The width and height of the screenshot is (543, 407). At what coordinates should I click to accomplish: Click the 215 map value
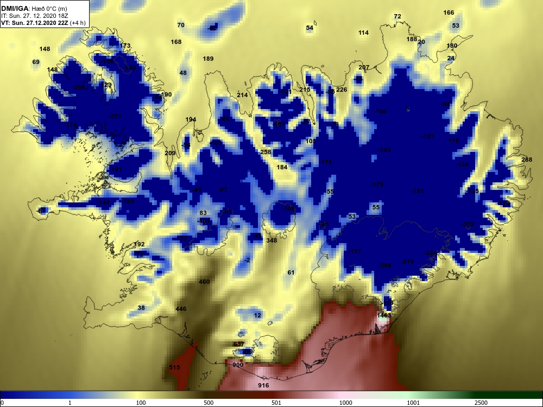coord(305,90)
